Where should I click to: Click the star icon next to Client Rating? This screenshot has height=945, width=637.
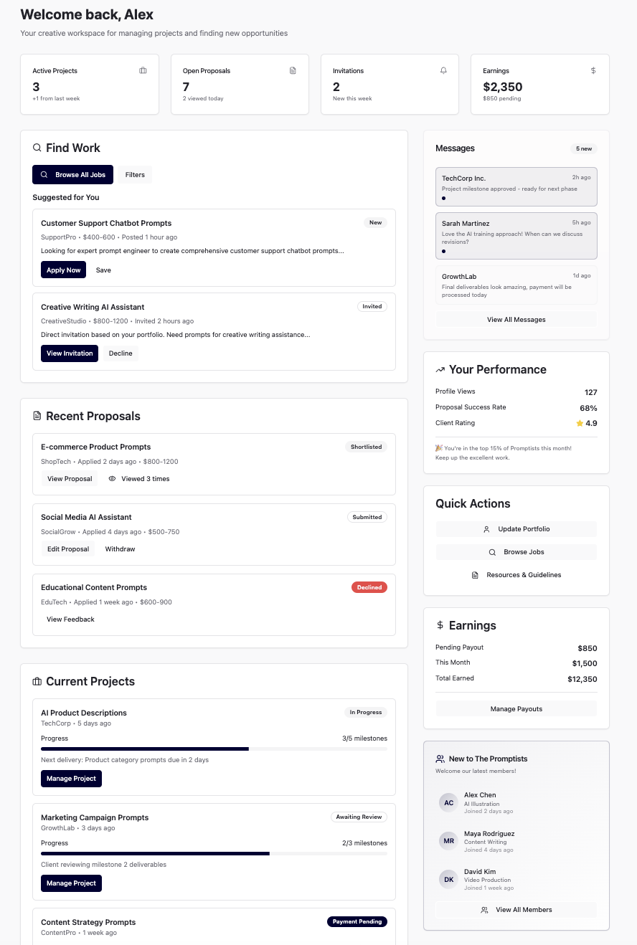pos(579,423)
